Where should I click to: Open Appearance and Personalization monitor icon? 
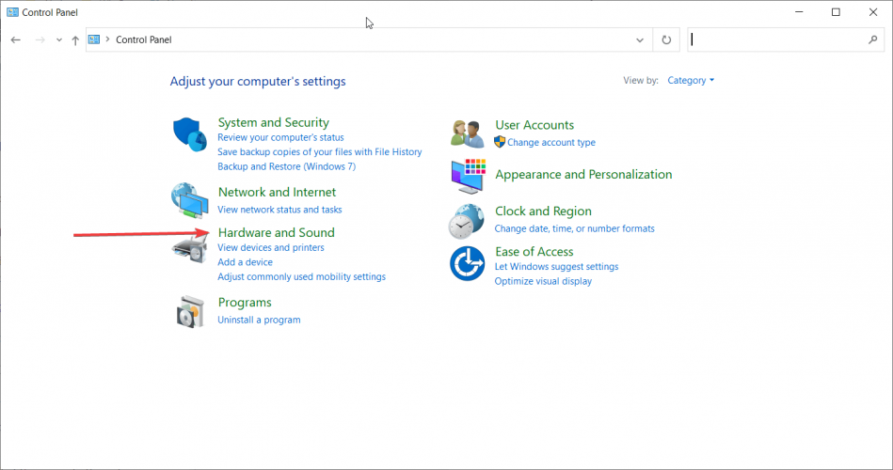467,175
